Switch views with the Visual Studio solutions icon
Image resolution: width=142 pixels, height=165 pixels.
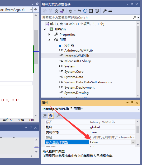62,11
